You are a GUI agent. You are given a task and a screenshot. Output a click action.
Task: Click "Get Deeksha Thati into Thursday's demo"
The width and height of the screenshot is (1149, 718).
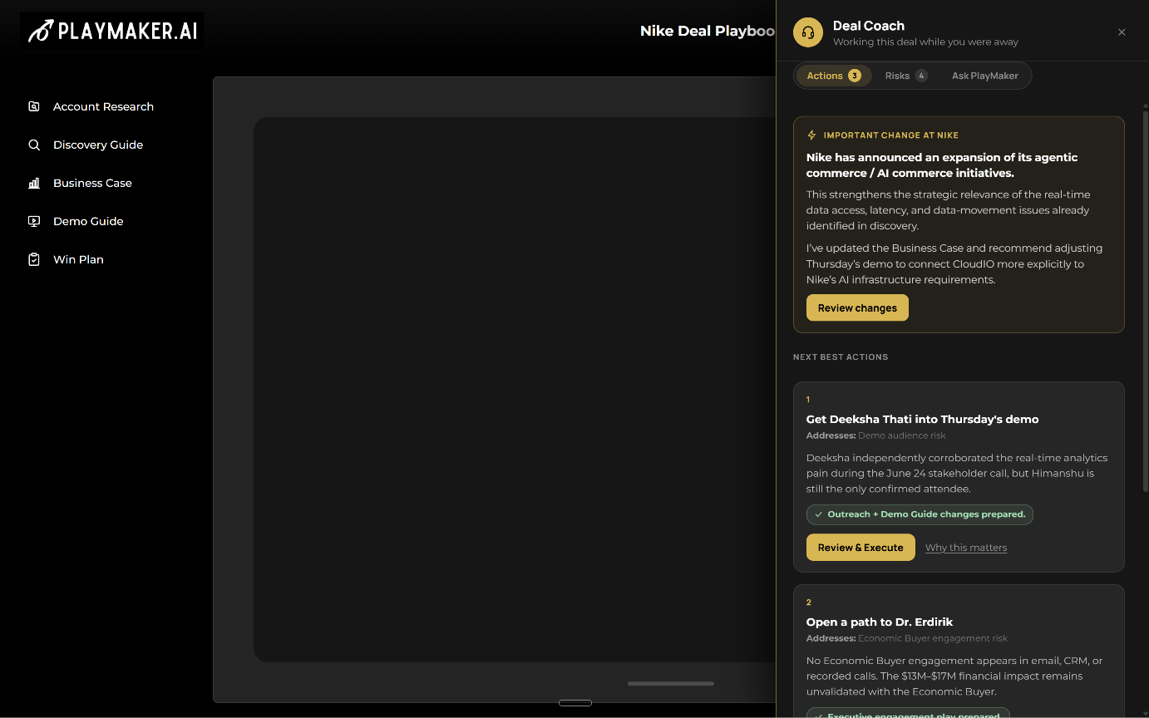[x=923, y=419]
